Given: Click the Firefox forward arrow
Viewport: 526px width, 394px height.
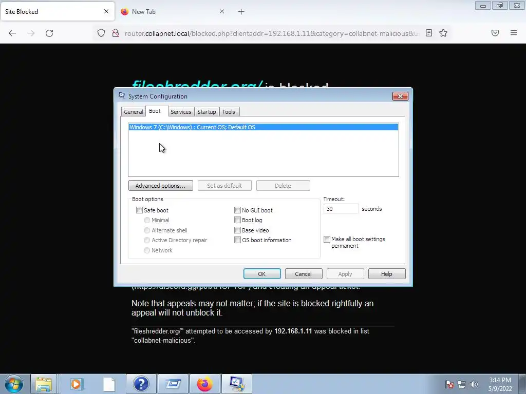Looking at the screenshot, I should coord(31,33).
